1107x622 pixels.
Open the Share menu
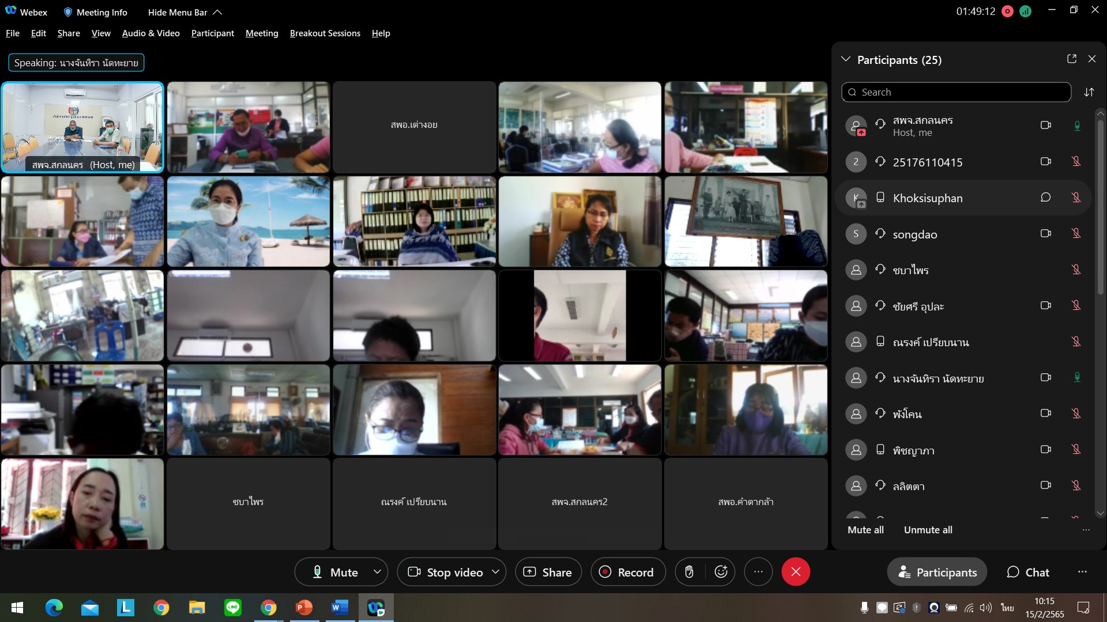point(69,33)
